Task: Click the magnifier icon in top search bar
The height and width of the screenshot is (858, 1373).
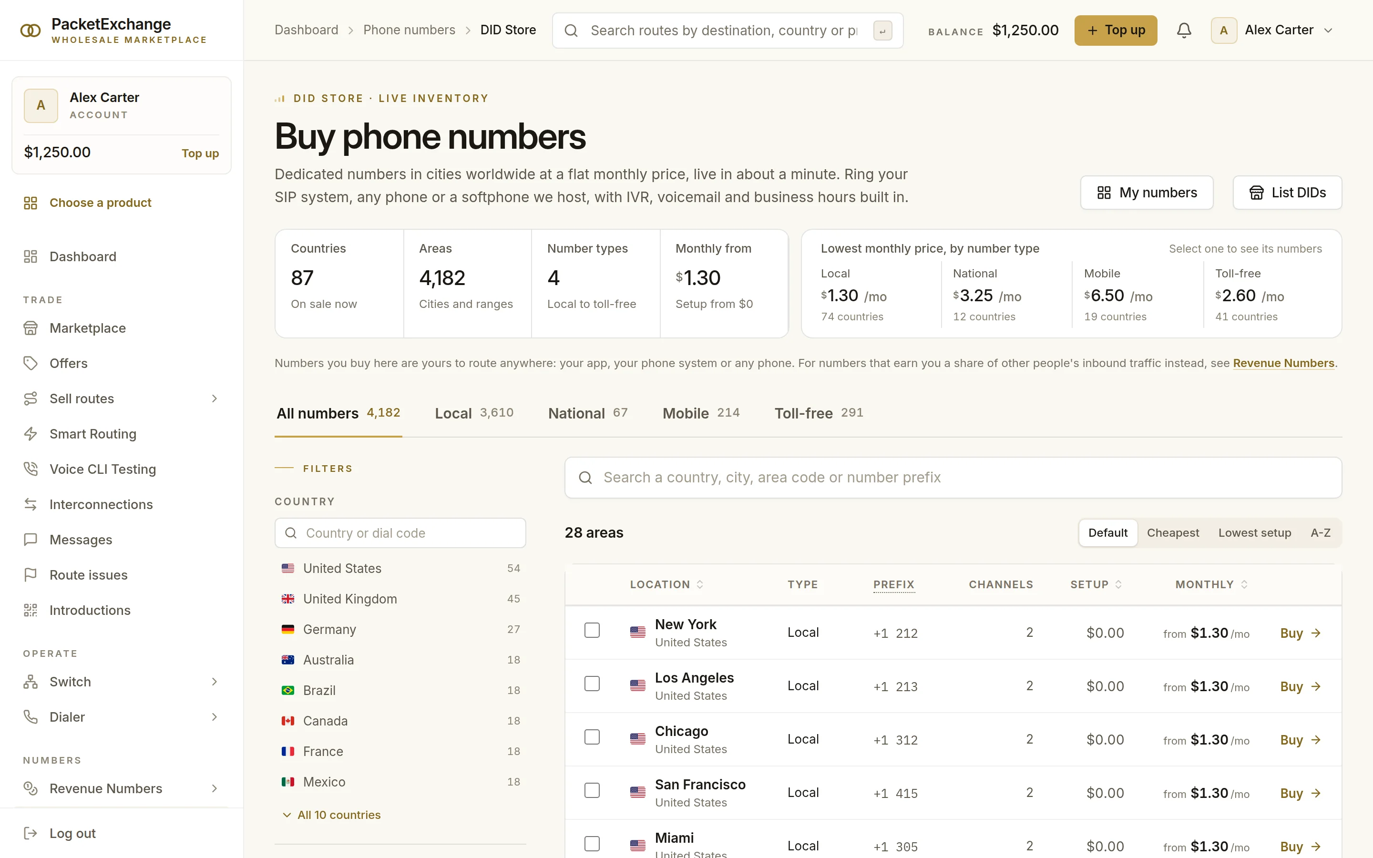Action: (x=571, y=31)
